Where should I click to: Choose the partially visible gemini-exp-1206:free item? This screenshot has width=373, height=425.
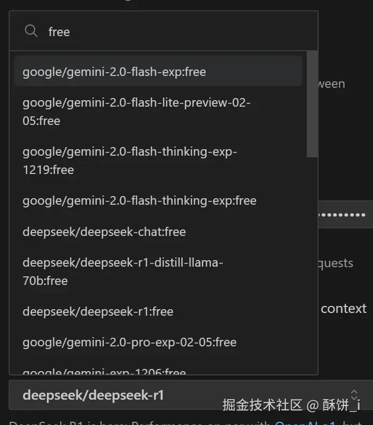(x=104, y=371)
